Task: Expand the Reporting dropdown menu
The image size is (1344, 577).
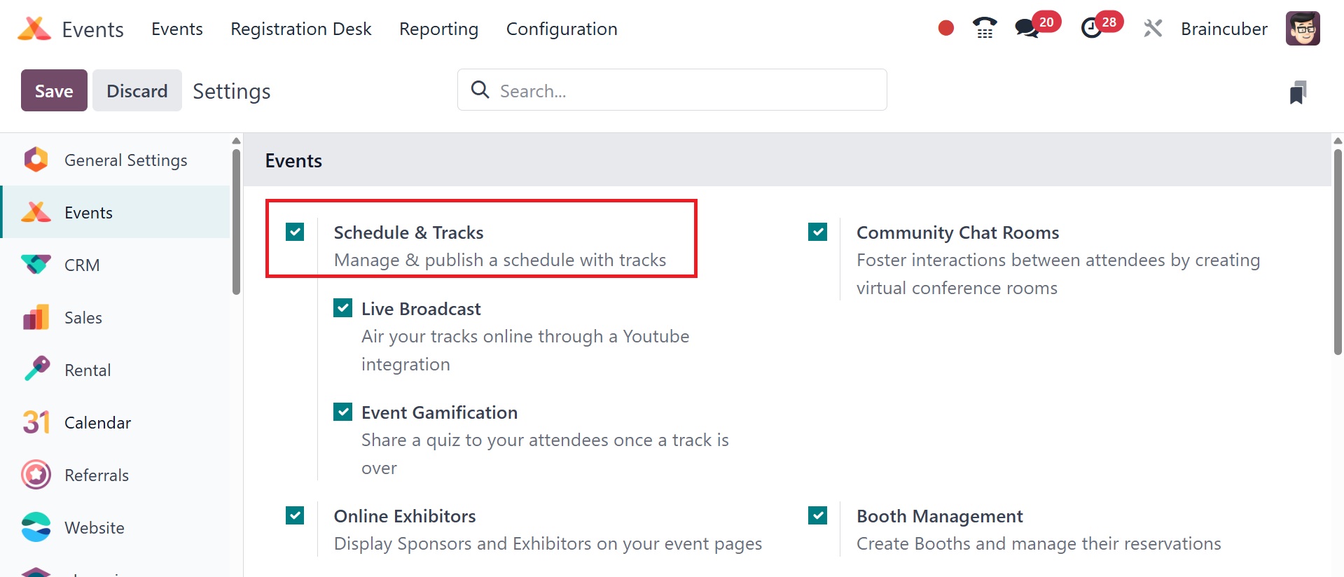Action: [438, 29]
